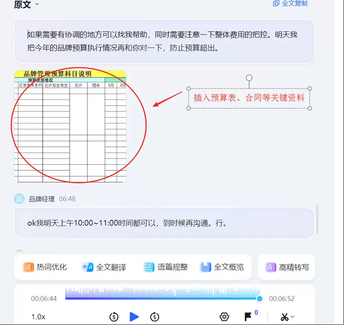Change the 1.0x playback speed
The height and width of the screenshot is (325, 344).
click(x=39, y=317)
